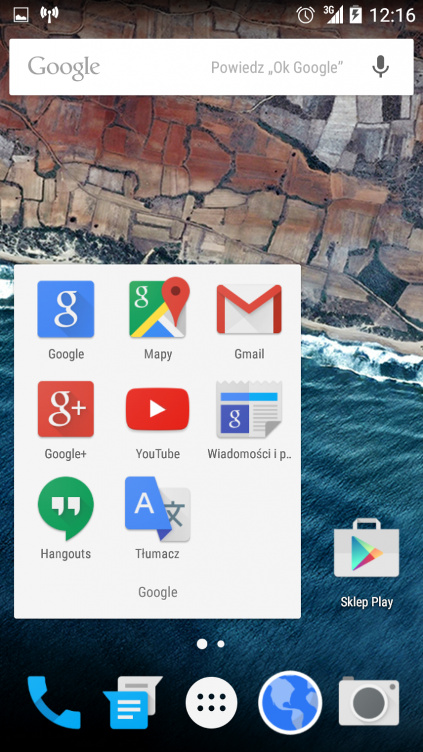Click the "Hangouts" label text

point(66,554)
